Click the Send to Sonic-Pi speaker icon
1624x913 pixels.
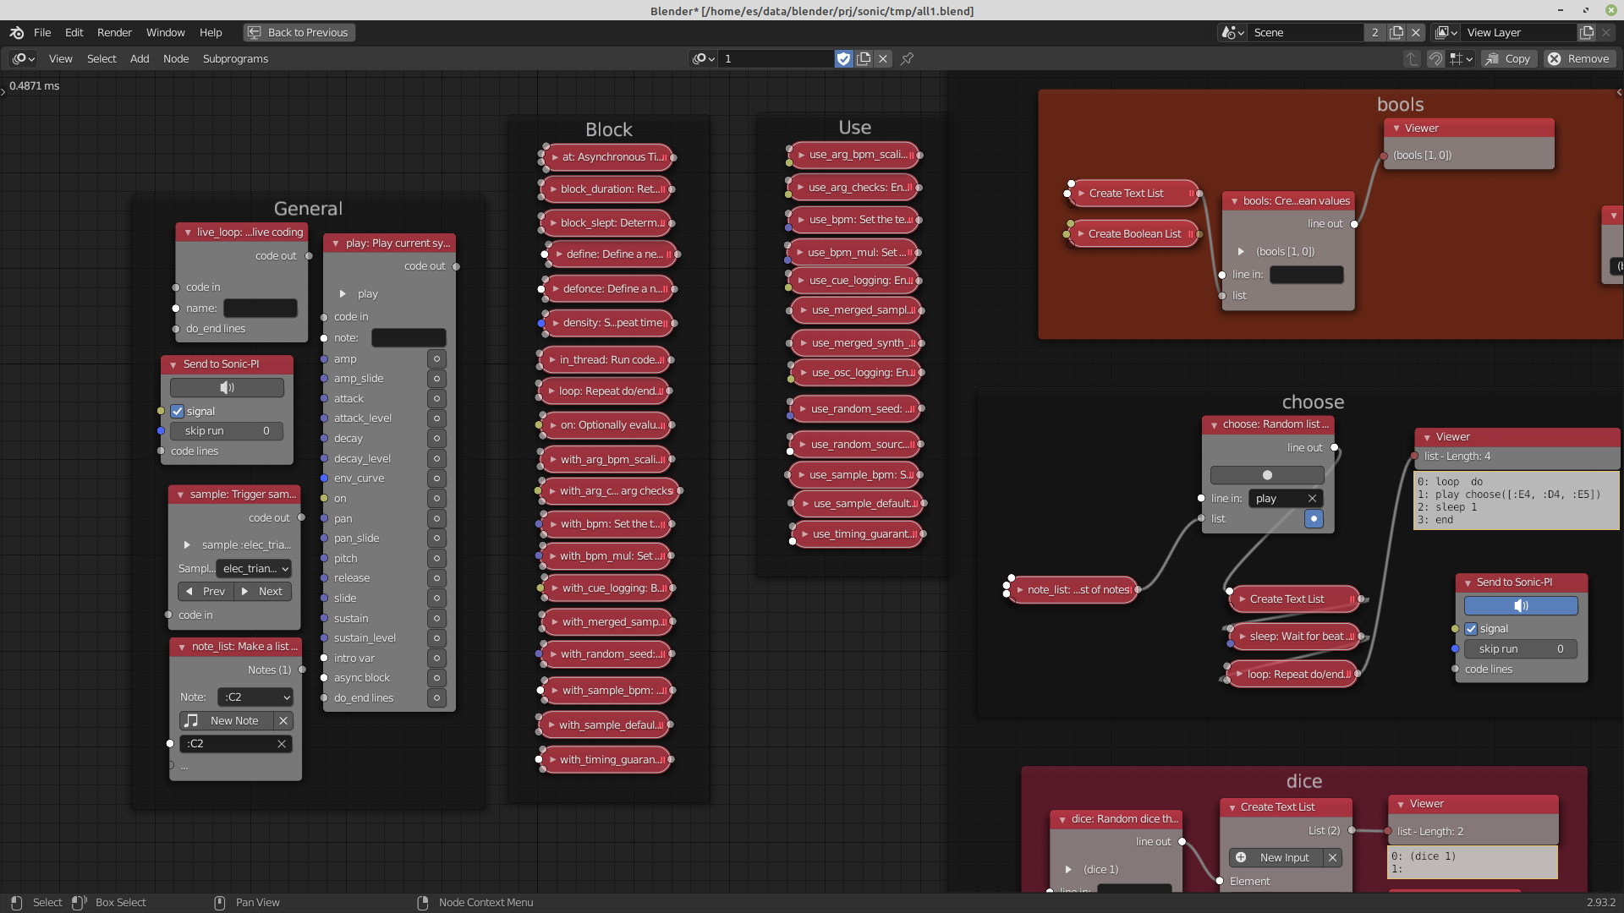[228, 387]
